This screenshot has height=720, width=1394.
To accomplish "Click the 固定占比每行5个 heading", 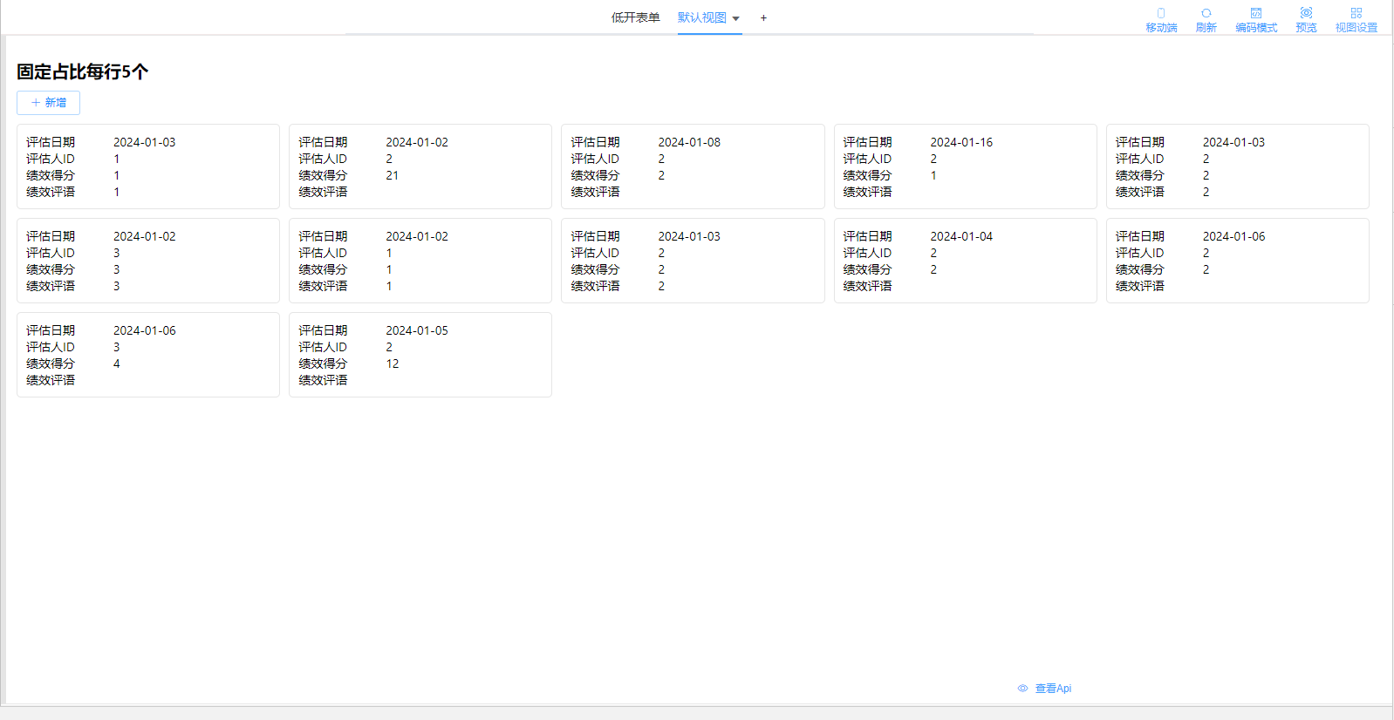I will point(83,71).
